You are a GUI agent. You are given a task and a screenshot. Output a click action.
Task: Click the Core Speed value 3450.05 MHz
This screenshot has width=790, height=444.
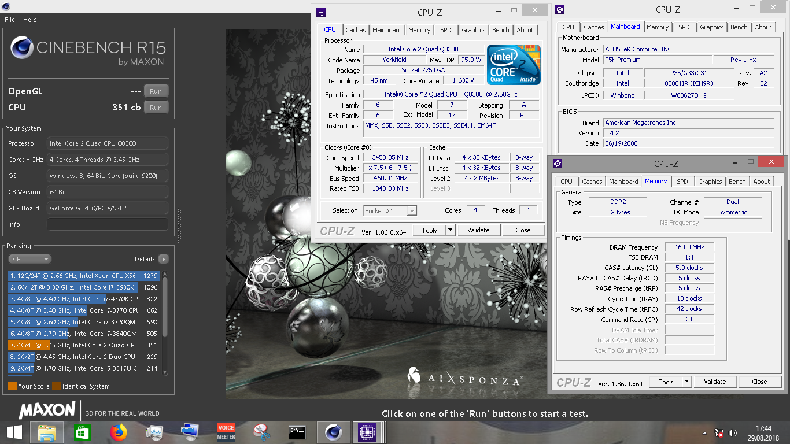click(390, 158)
